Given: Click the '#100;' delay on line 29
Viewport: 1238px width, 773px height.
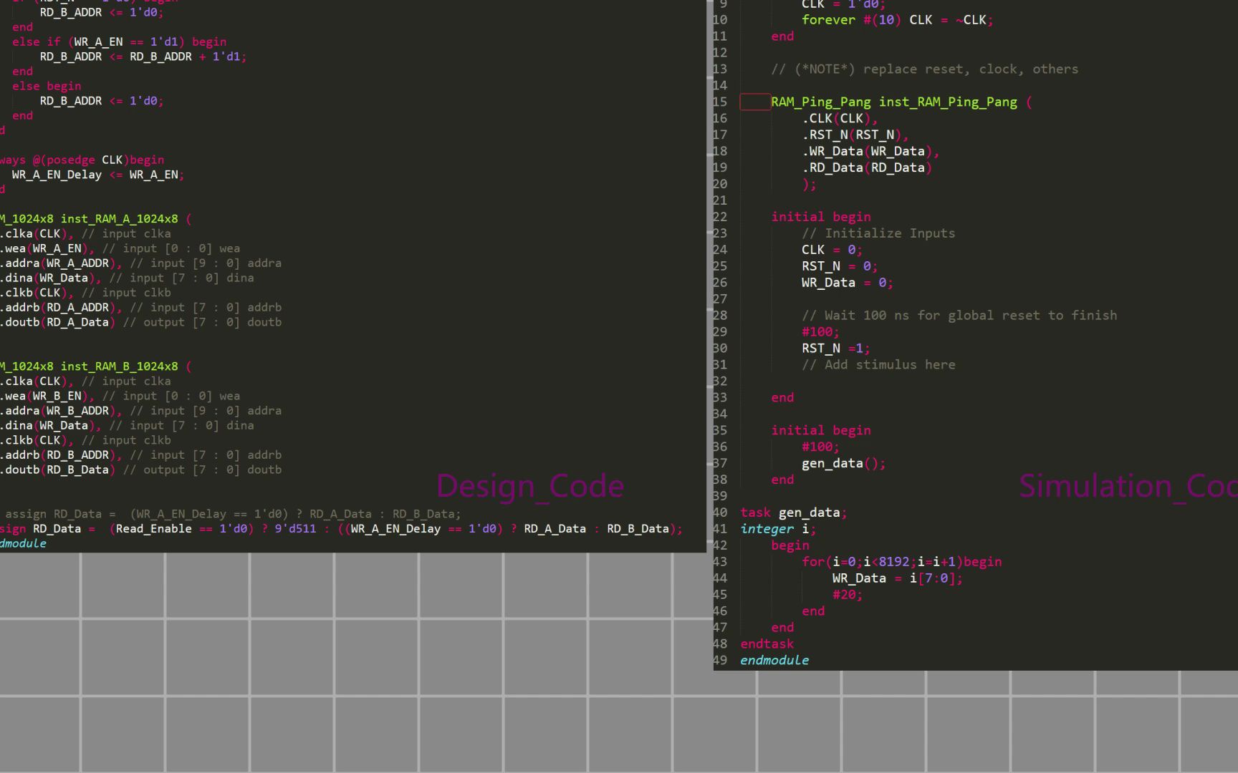Looking at the screenshot, I should click(x=820, y=332).
